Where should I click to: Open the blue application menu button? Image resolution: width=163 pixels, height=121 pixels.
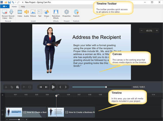(x=5, y=6)
